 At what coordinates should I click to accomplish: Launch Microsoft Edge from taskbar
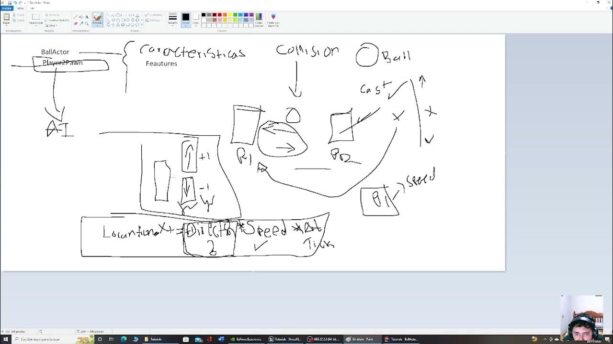[x=124, y=339]
